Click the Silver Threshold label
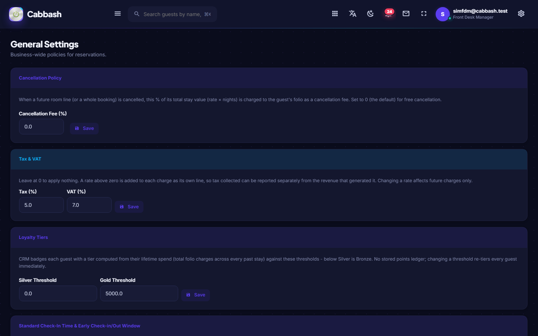The height and width of the screenshot is (336, 538). pyautogui.click(x=38, y=280)
